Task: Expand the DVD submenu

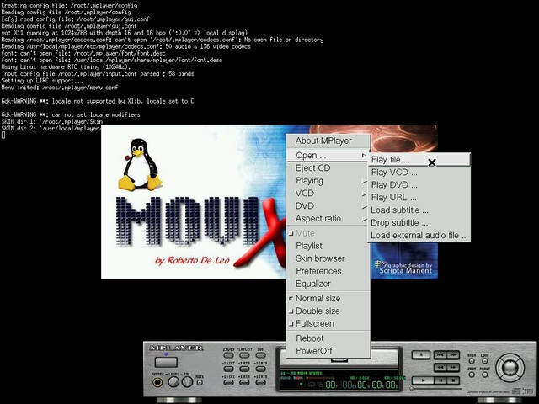Action: pyautogui.click(x=328, y=205)
